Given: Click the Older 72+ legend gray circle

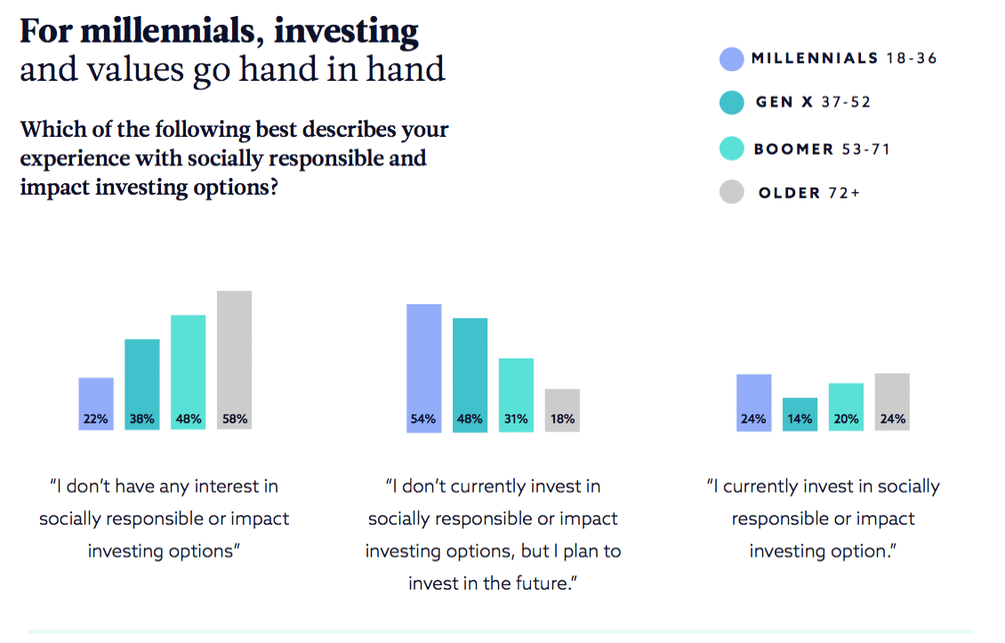Looking at the screenshot, I should tap(731, 192).
